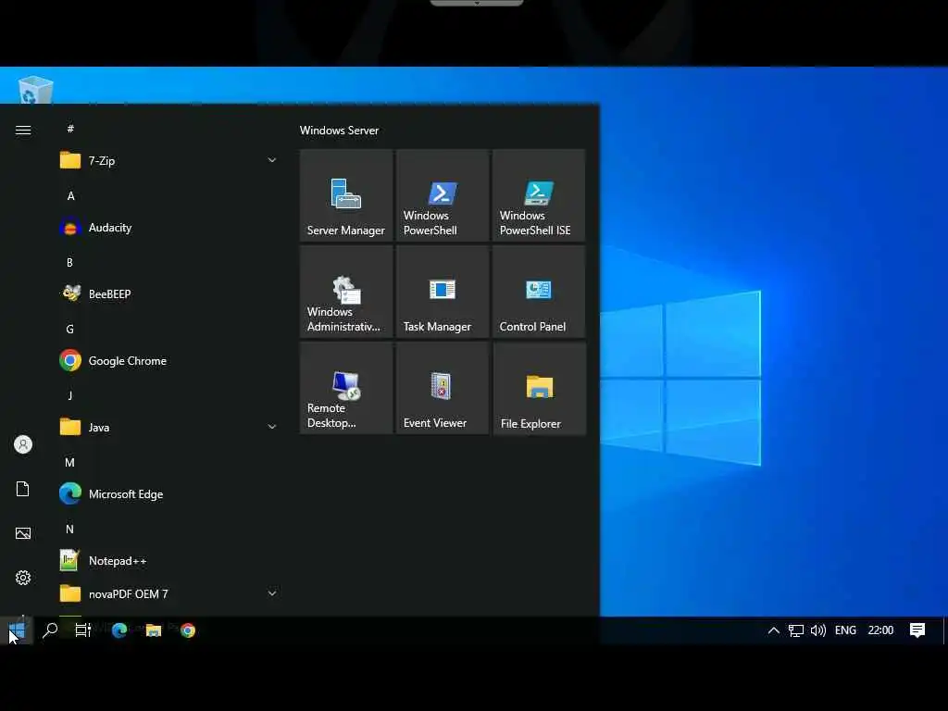948x711 pixels.
Task: Open the novaPDF OEM 7 folder entry
Action: pyautogui.click(x=170, y=594)
